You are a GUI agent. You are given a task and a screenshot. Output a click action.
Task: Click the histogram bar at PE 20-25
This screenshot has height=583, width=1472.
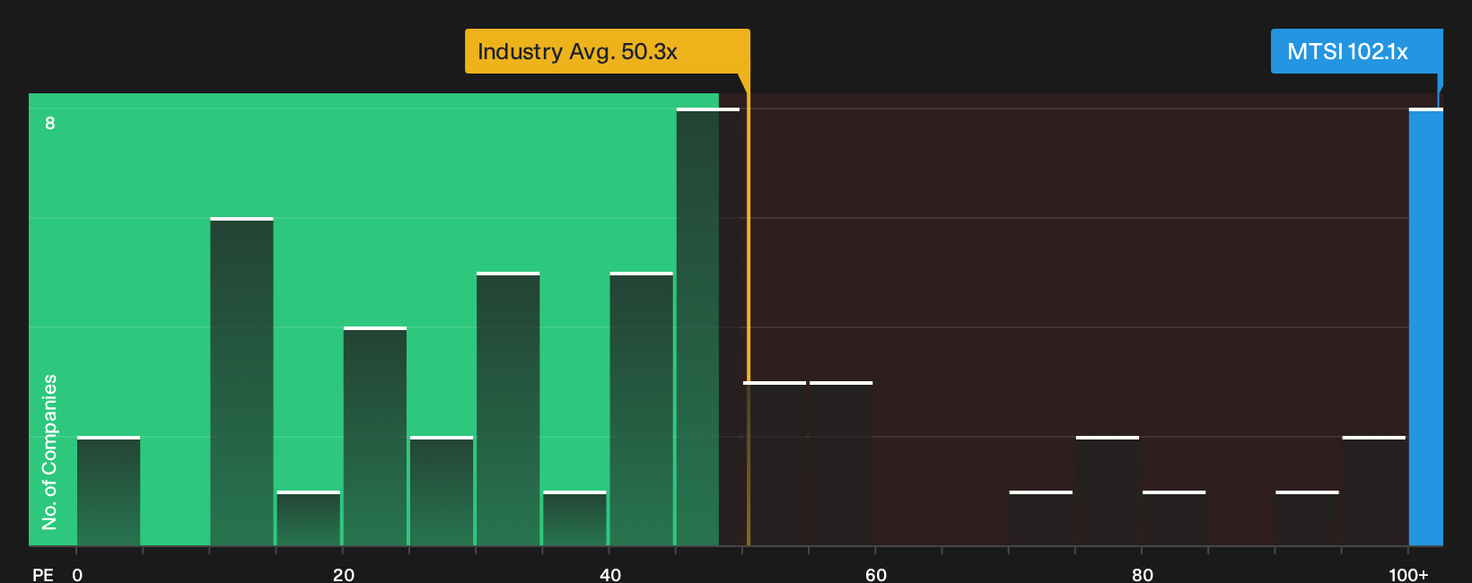[375, 436]
